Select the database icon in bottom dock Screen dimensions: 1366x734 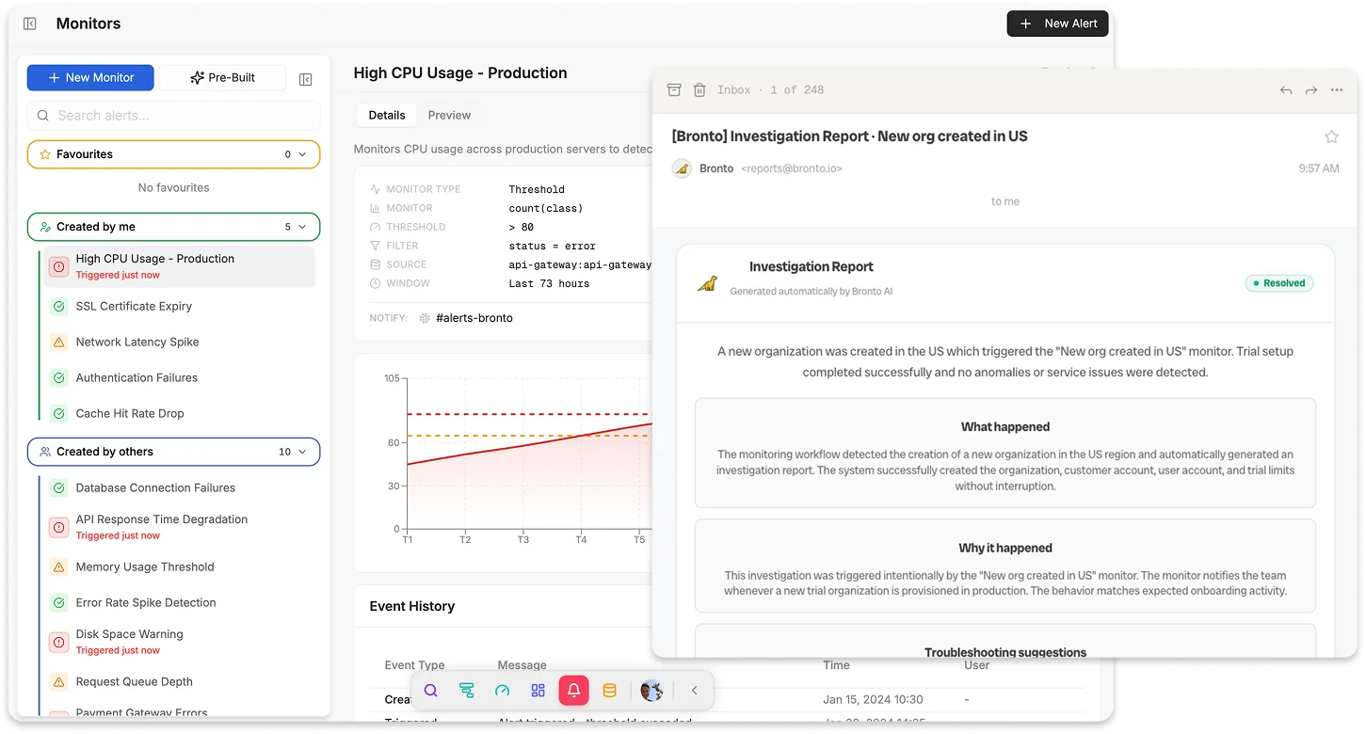click(x=609, y=691)
